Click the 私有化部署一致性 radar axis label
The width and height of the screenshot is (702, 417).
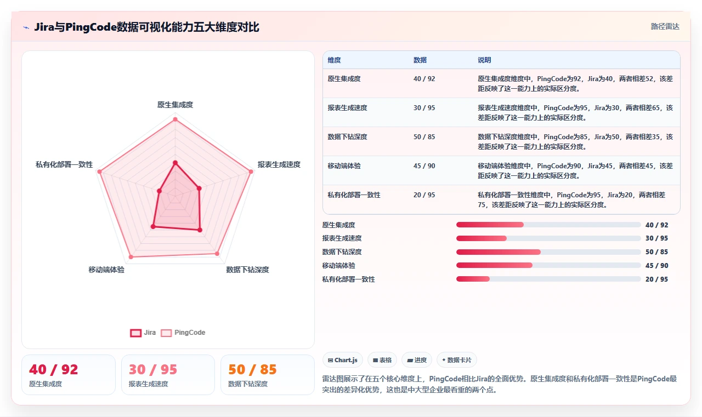click(64, 164)
